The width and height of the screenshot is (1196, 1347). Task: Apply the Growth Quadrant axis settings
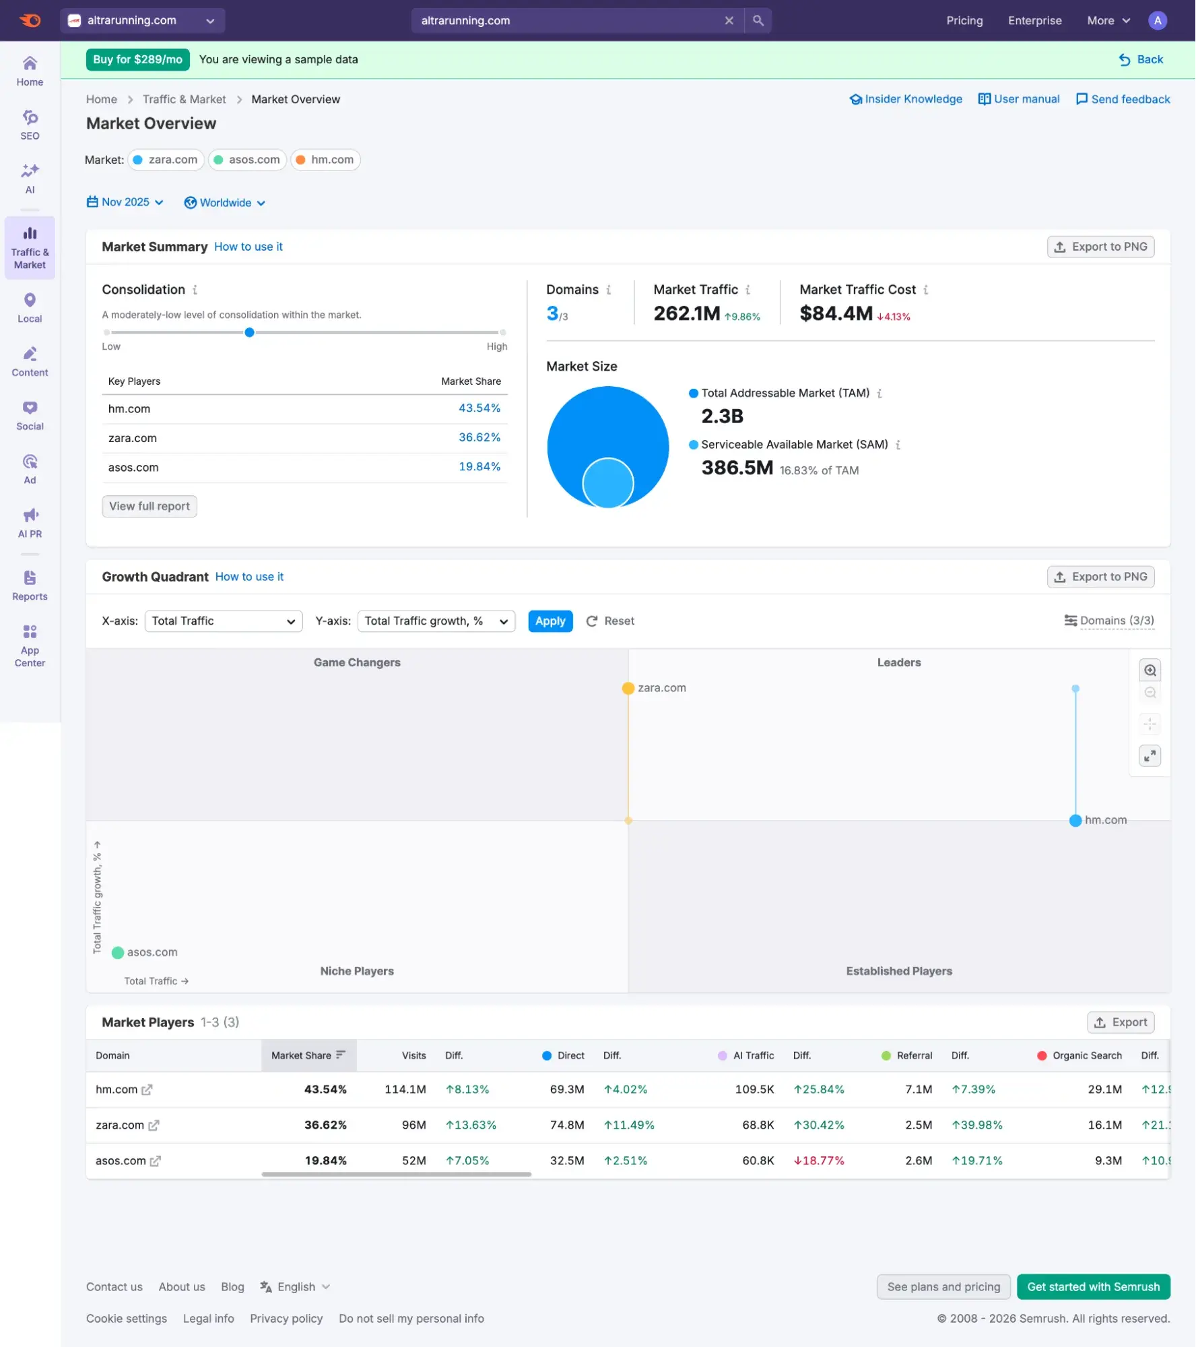[x=550, y=621]
